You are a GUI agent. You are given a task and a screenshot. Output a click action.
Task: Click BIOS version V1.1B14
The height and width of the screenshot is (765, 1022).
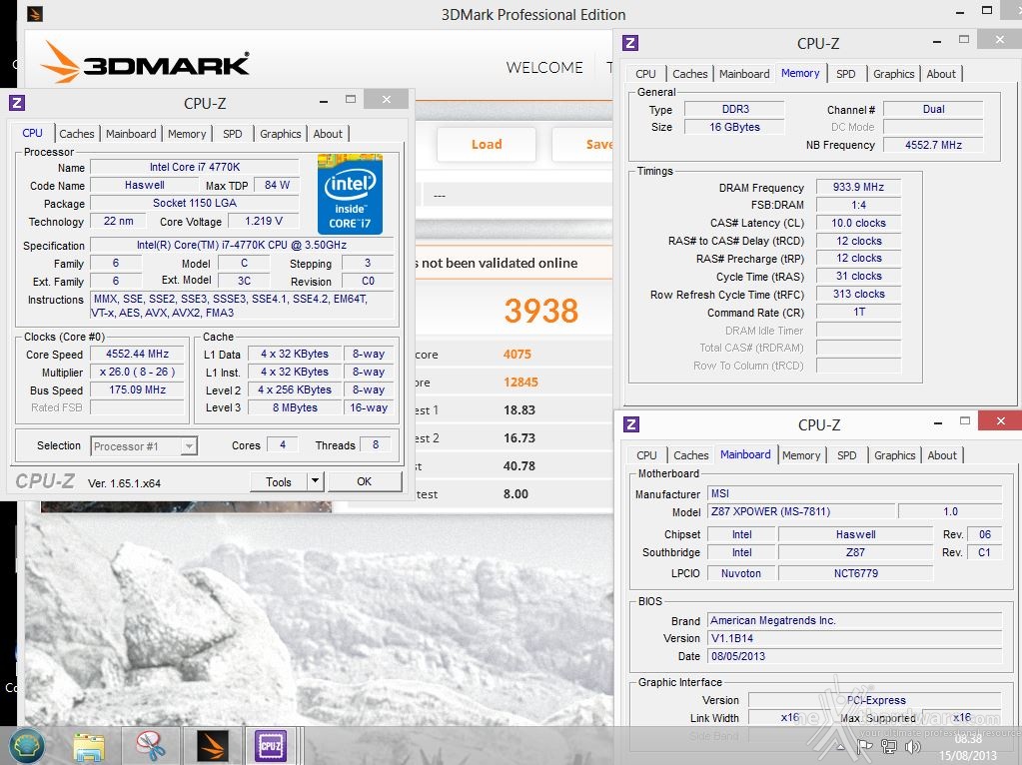(854, 638)
